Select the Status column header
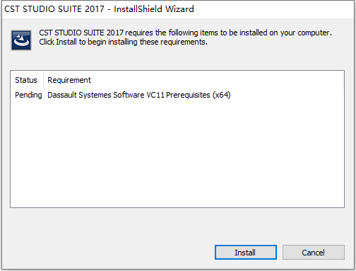The image size is (356, 271). pyautogui.click(x=26, y=80)
